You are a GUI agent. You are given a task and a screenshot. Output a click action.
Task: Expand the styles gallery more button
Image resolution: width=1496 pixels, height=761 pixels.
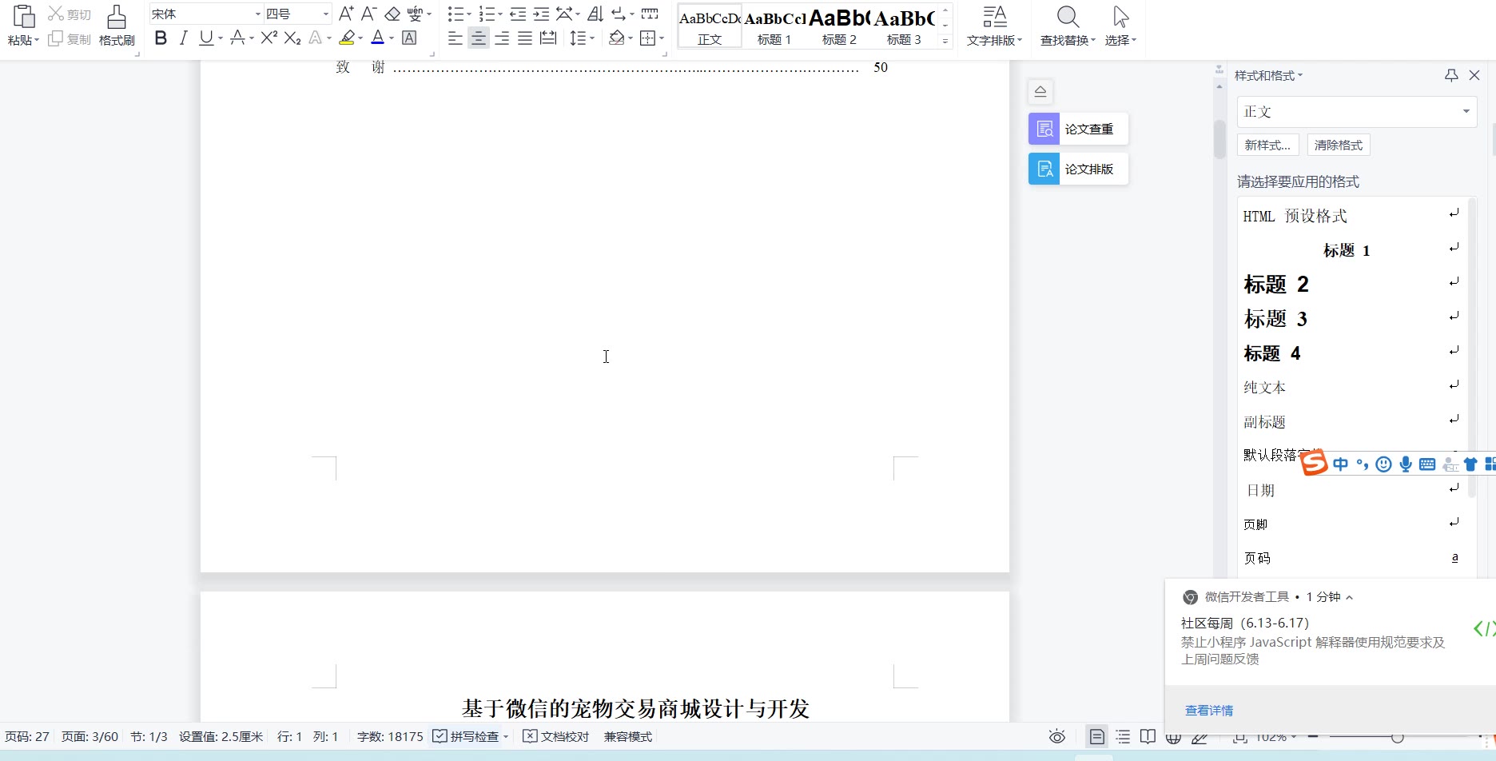tap(945, 41)
